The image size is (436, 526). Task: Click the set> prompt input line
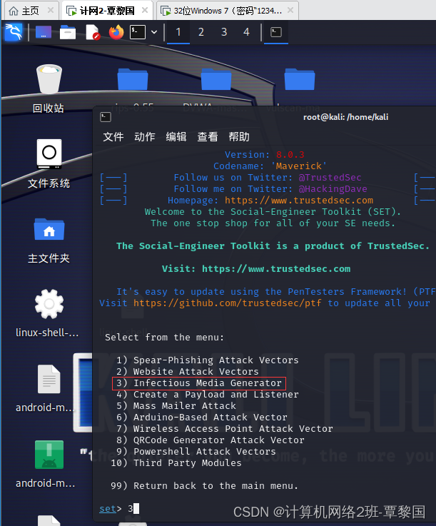tap(119, 509)
